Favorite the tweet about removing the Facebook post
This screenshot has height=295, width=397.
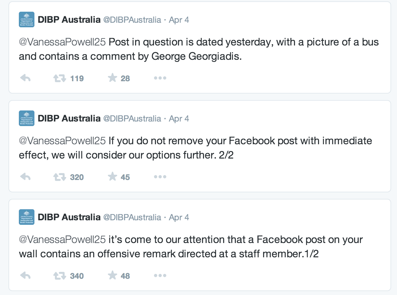(x=113, y=177)
